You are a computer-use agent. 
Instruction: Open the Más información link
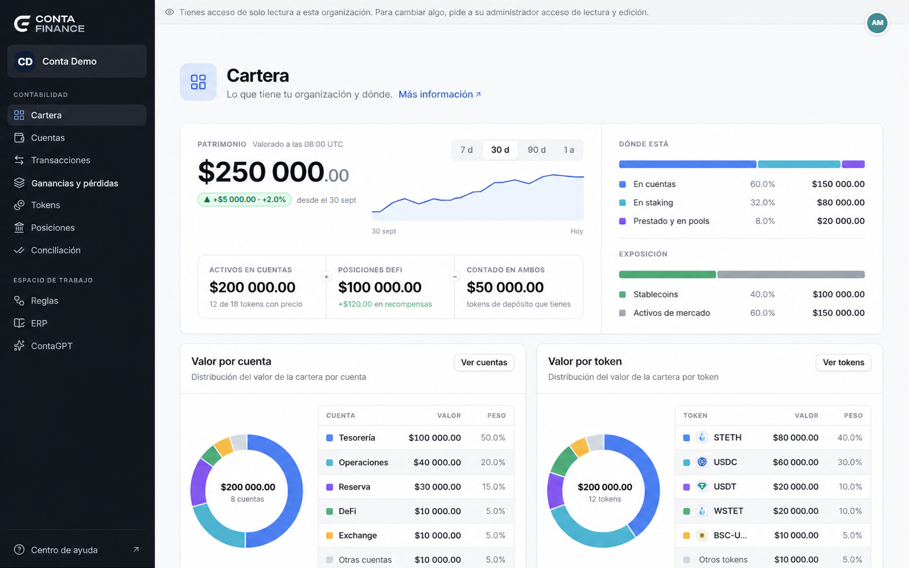440,94
